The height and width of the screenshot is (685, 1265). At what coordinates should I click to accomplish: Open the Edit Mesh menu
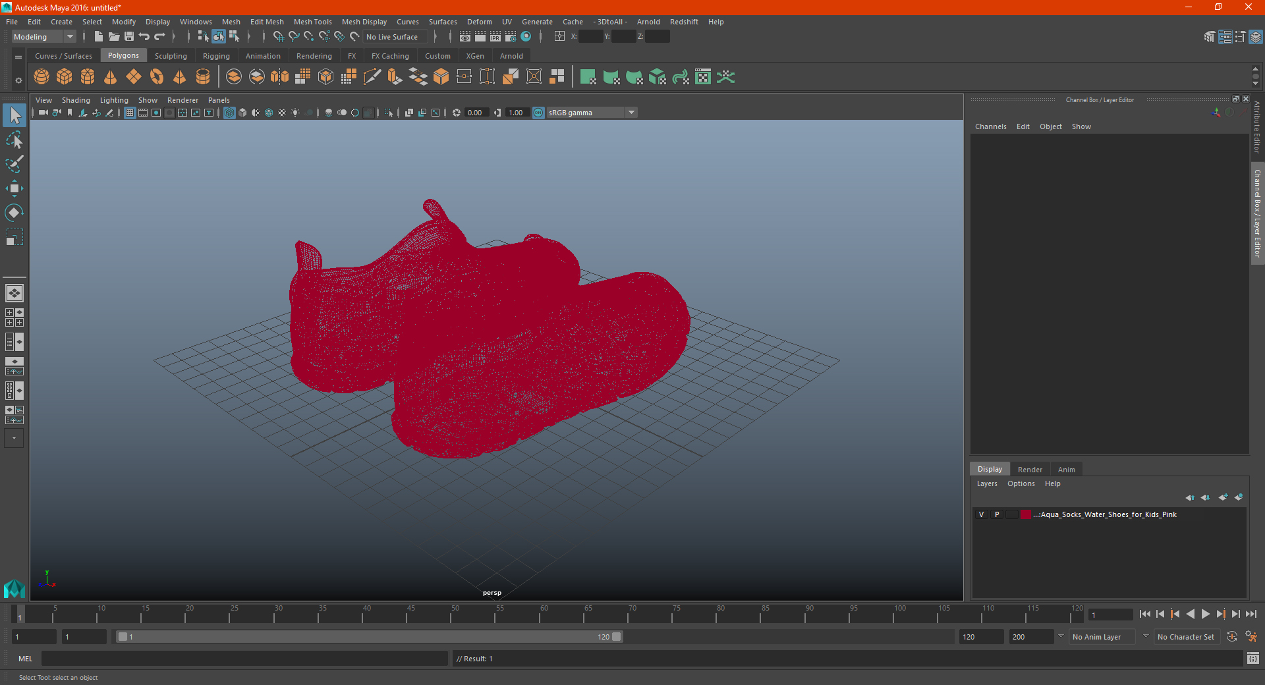click(x=267, y=22)
